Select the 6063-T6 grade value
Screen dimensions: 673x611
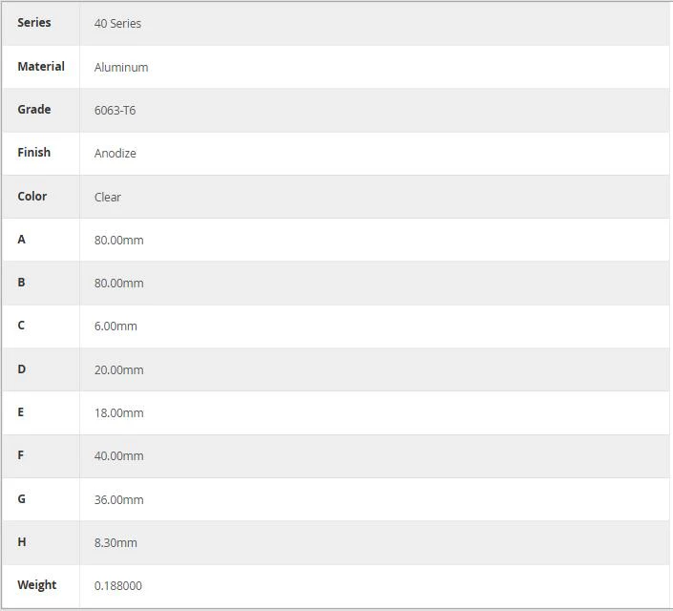coord(115,111)
